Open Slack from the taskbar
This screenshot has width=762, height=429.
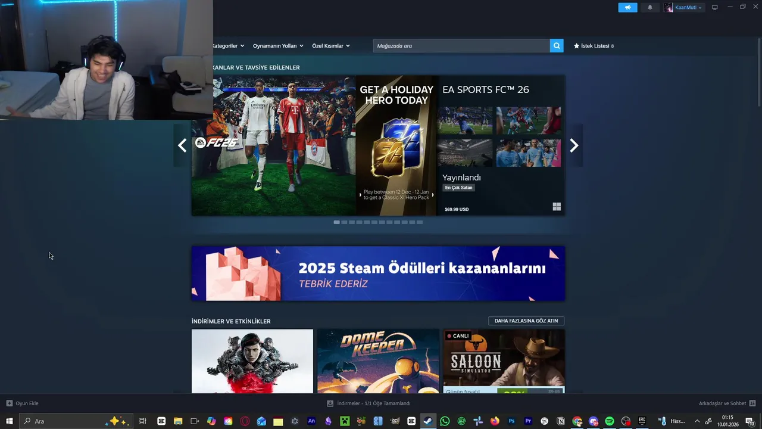coord(478,421)
